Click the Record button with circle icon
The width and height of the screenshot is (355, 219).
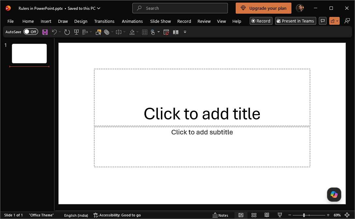click(261, 21)
